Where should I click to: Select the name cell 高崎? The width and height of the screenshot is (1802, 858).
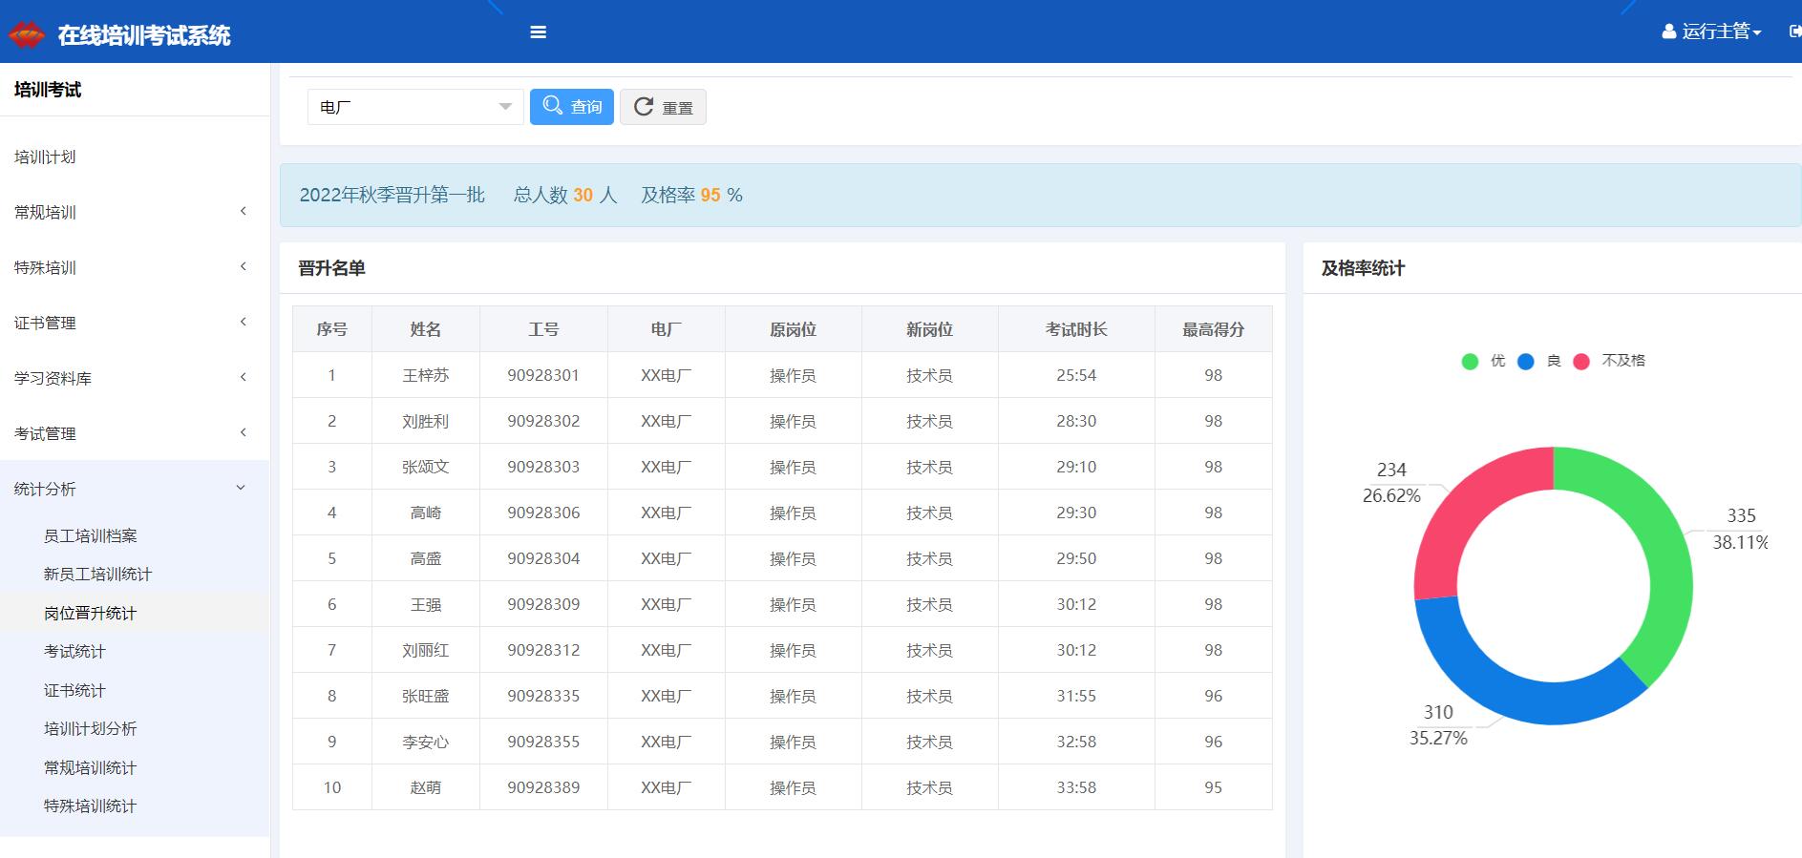click(x=425, y=513)
